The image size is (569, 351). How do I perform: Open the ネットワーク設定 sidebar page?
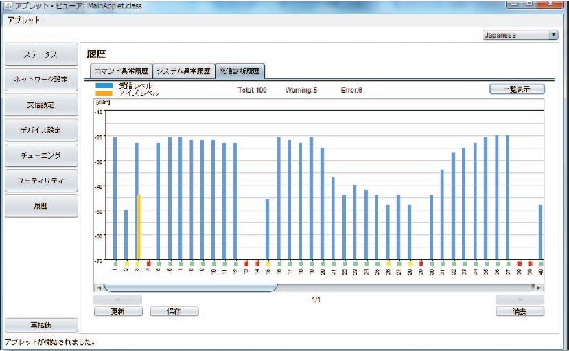click(x=41, y=80)
